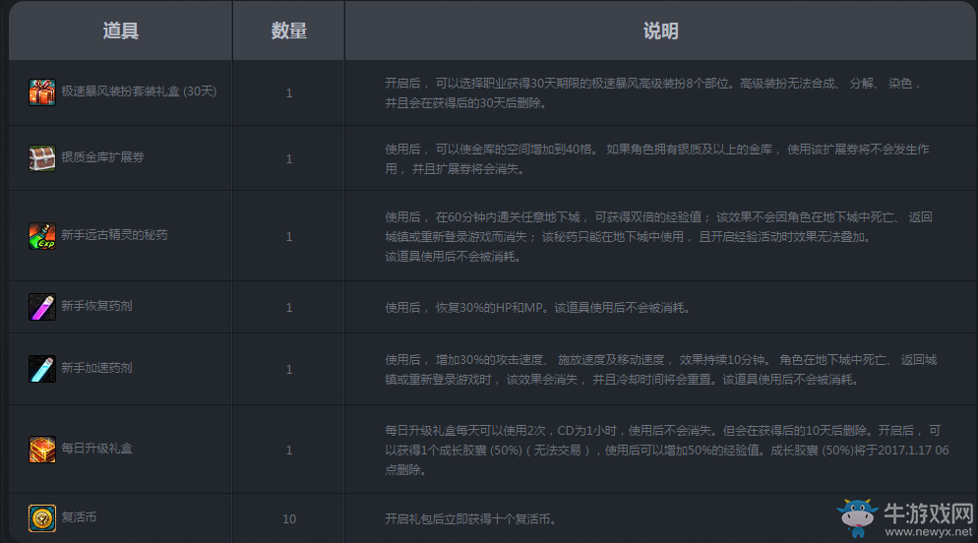Click the 新手远古精灵的秘药 Exp potion icon

tap(41, 236)
